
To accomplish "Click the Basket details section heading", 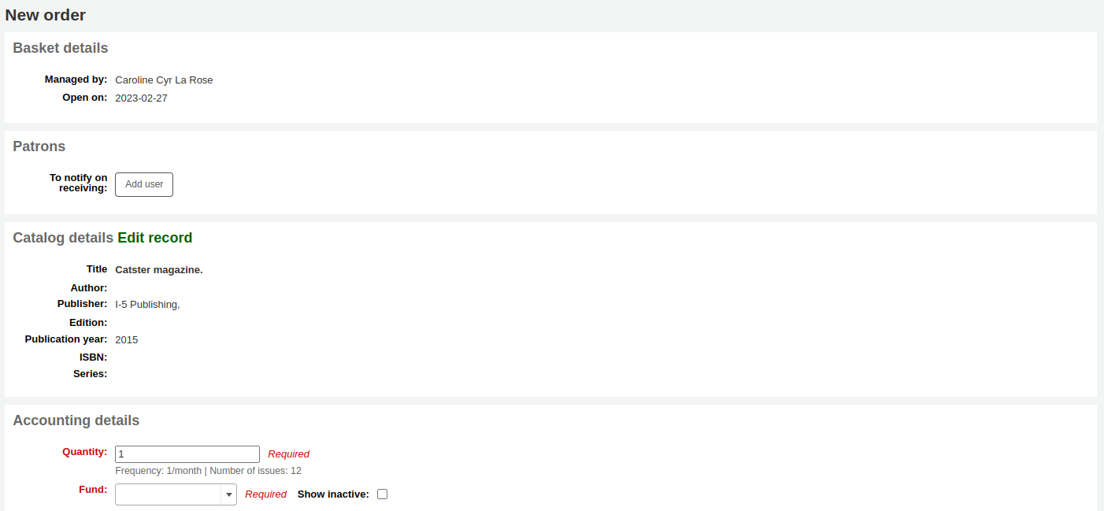I will click(x=60, y=48).
